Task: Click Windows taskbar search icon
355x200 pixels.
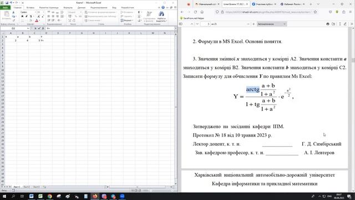Action: pos(13,196)
